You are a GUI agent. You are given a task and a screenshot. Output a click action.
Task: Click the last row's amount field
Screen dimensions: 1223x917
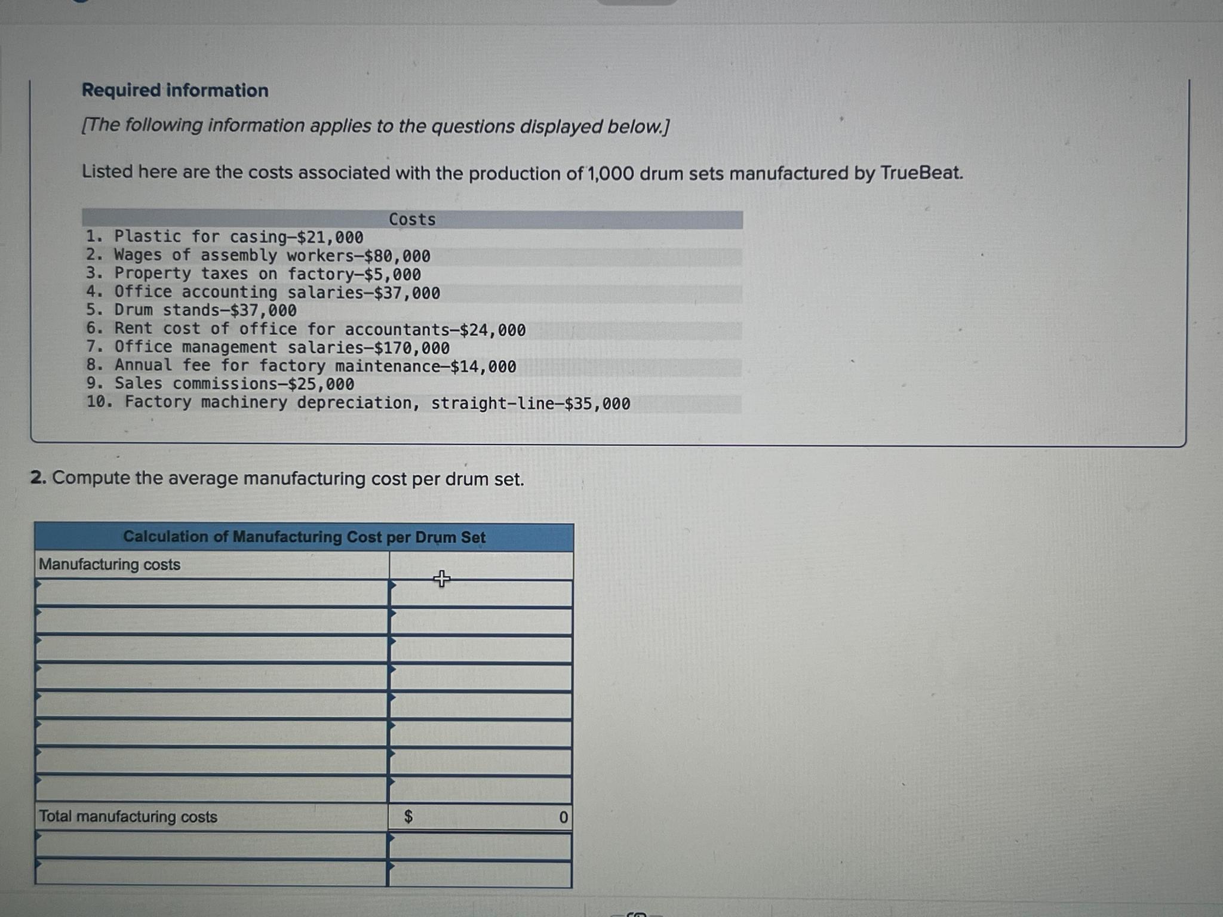click(x=481, y=874)
